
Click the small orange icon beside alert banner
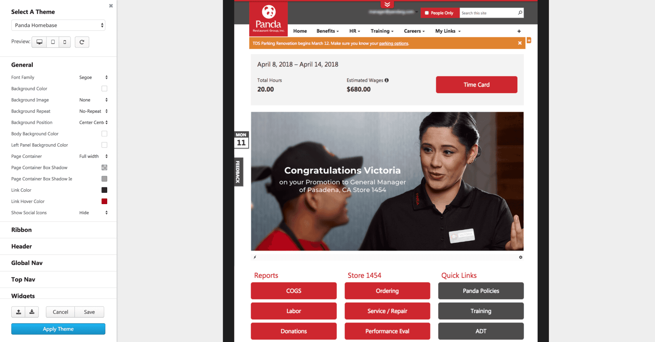click(x=529, y=40)
